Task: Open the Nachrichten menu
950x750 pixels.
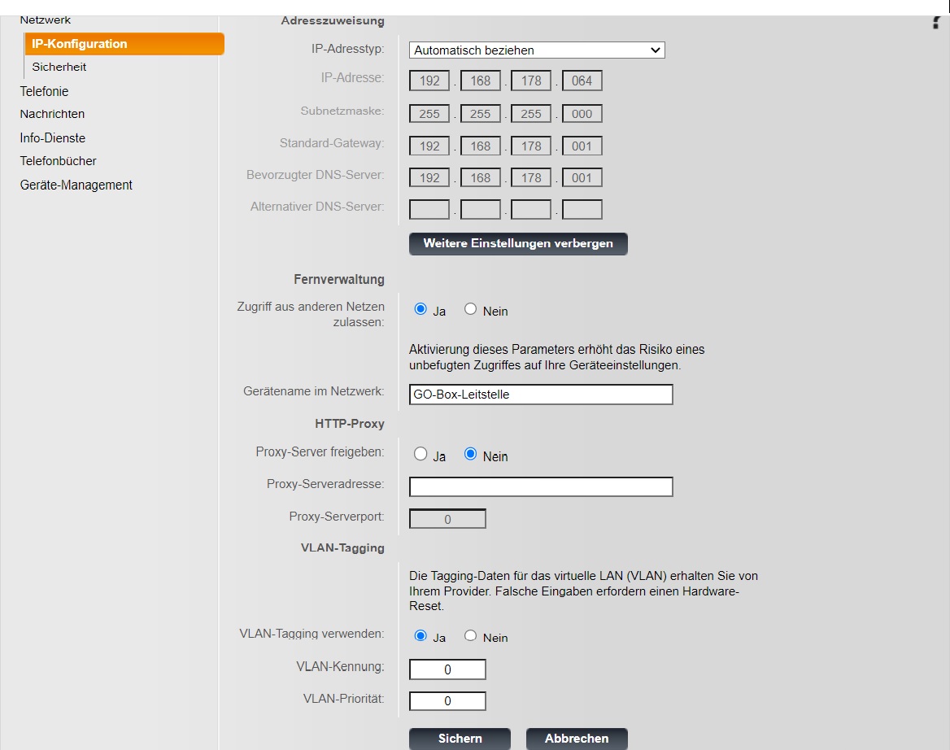Action: point(52,114)
